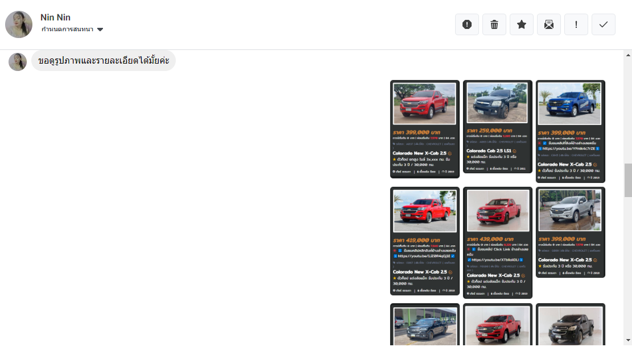Screen dimensions: 632x347
Task: Select the message bubble ขอดูรูปภาพและรายละเอียดได้มั้ยค่ะ
Action: [x=104, y=61]
